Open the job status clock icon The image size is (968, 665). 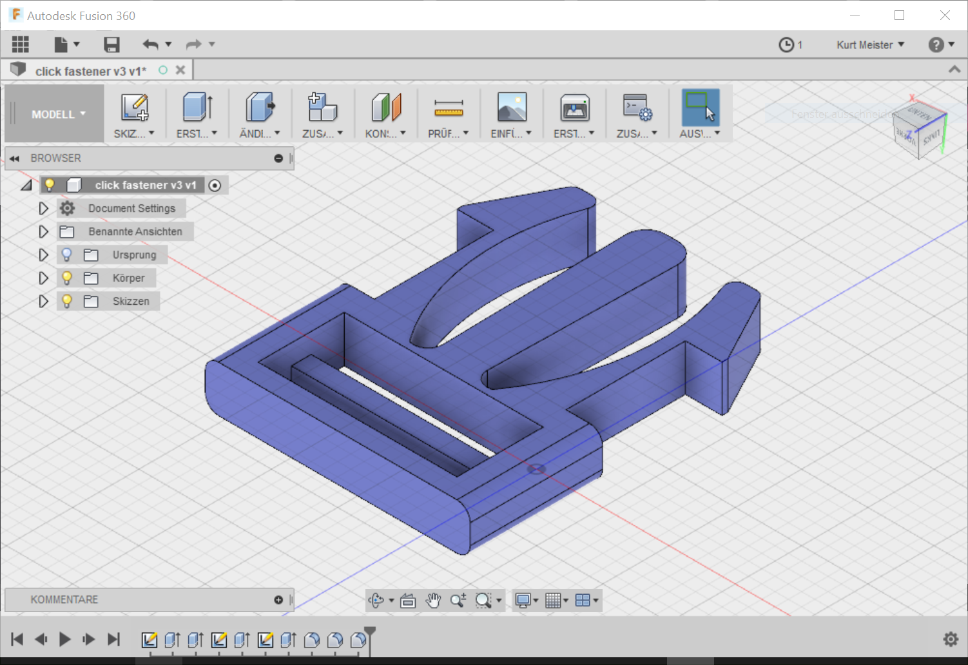click(x=786, y=44)
